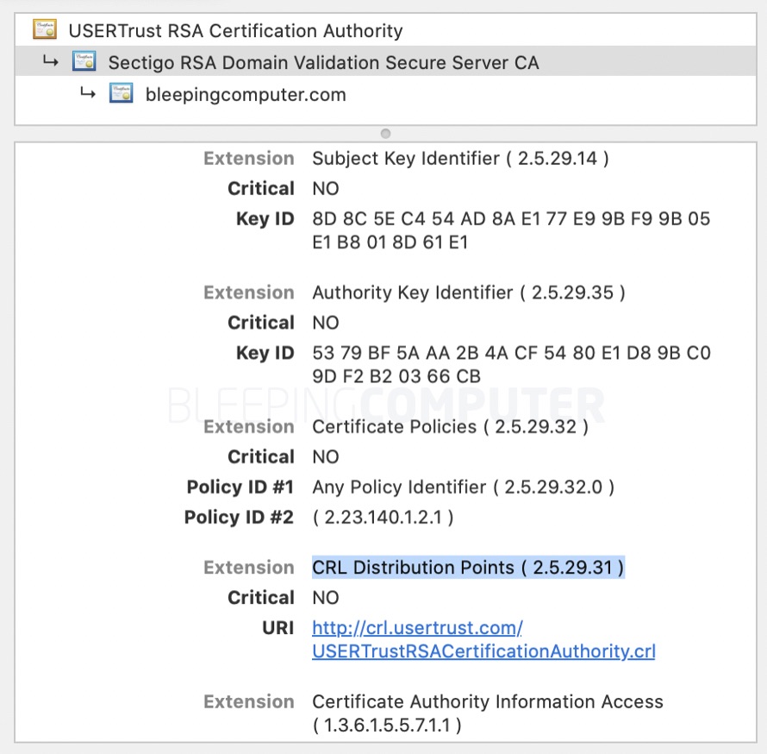Click the policy OID 2.23.140.1.2.1

[383, 517]
